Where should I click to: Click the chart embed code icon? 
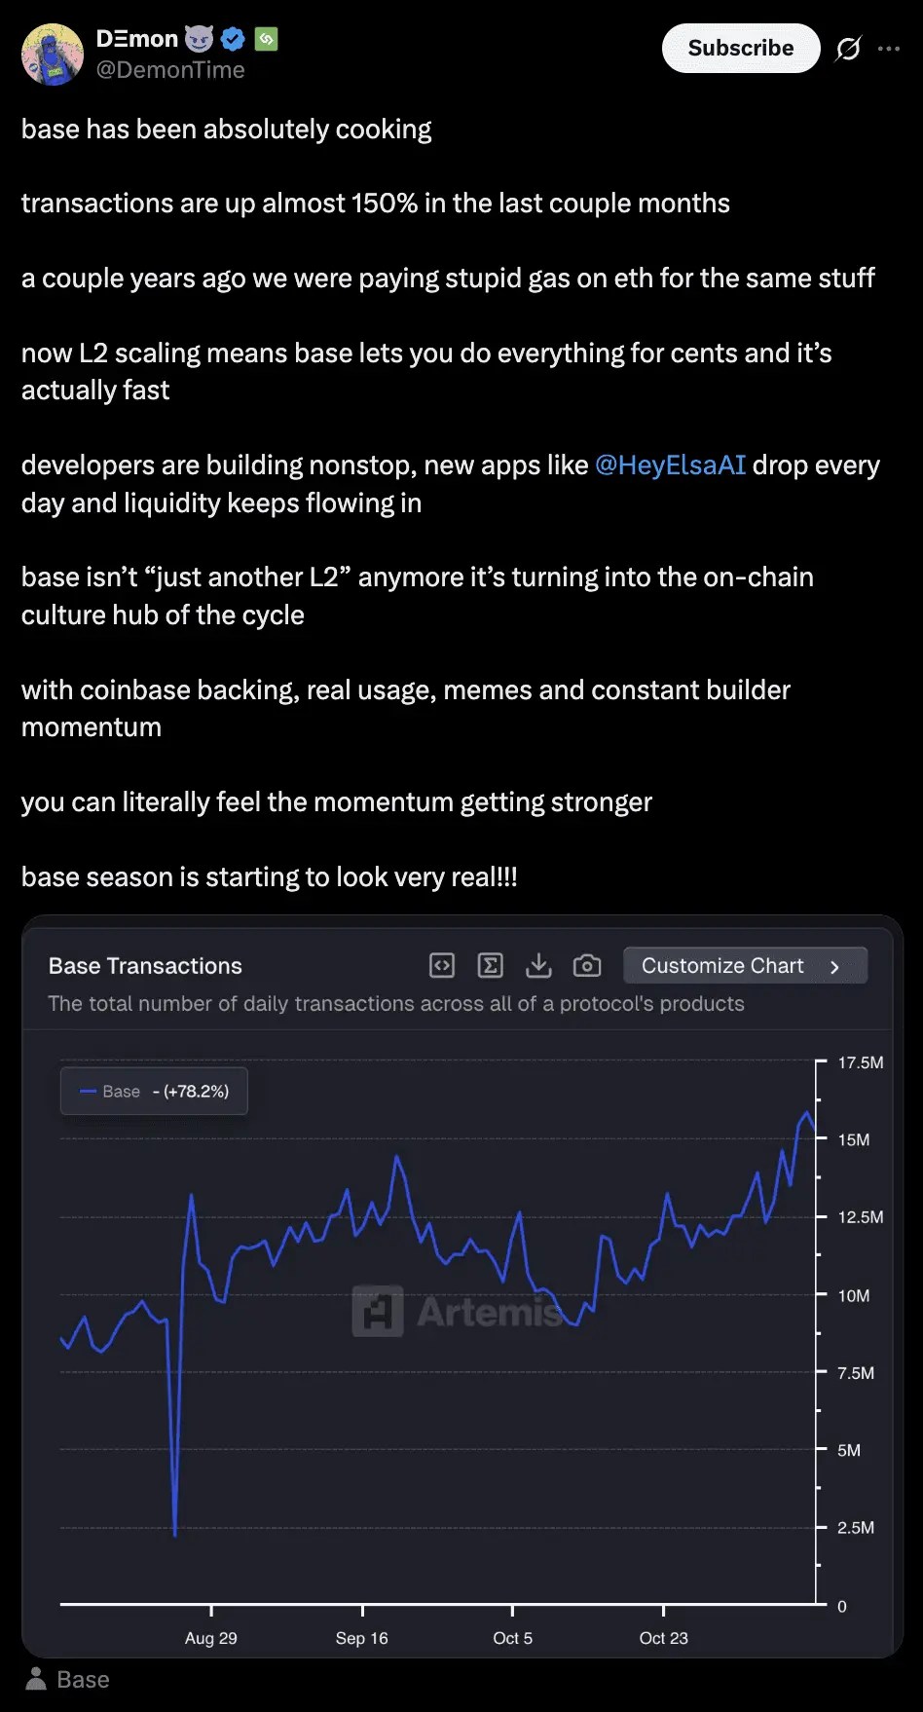[x=442, y=965]
